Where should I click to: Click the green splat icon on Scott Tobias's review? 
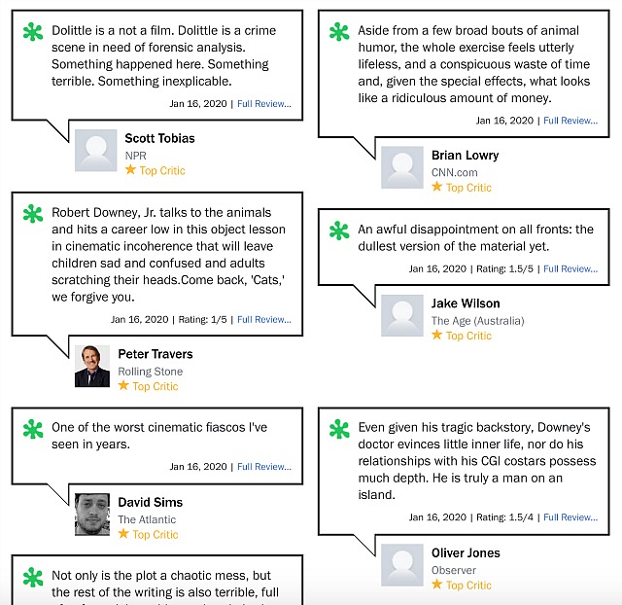pos(33,33)
